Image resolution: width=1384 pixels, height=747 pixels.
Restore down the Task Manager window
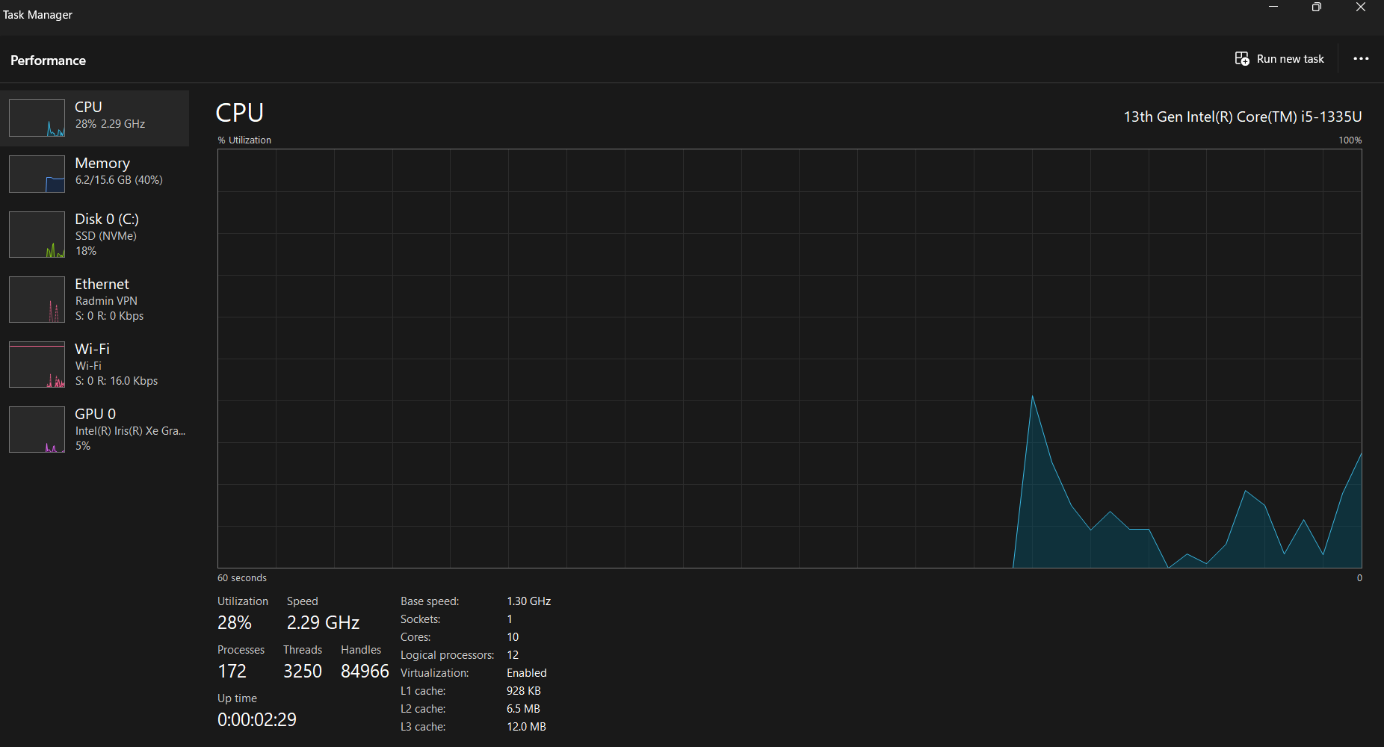(x=1317, y=7)
